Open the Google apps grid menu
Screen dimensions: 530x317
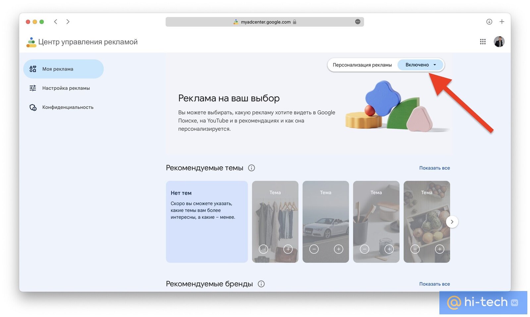point(483,42)
